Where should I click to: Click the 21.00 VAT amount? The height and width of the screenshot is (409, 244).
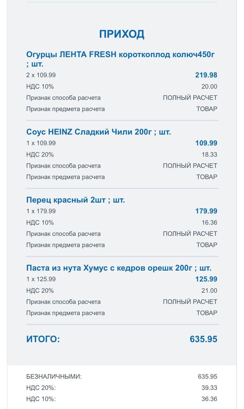click(x=209, y=291)
